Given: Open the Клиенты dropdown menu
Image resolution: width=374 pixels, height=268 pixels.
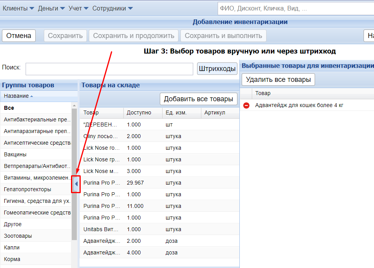Looking at the screenshot, I should 18,8.
